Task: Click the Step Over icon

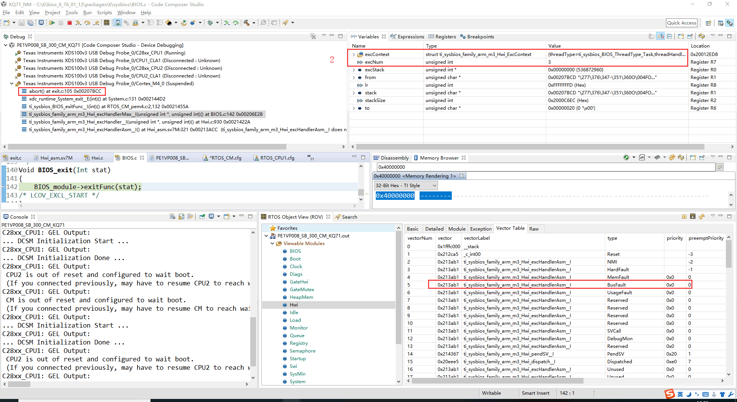Action: [88, 23]
